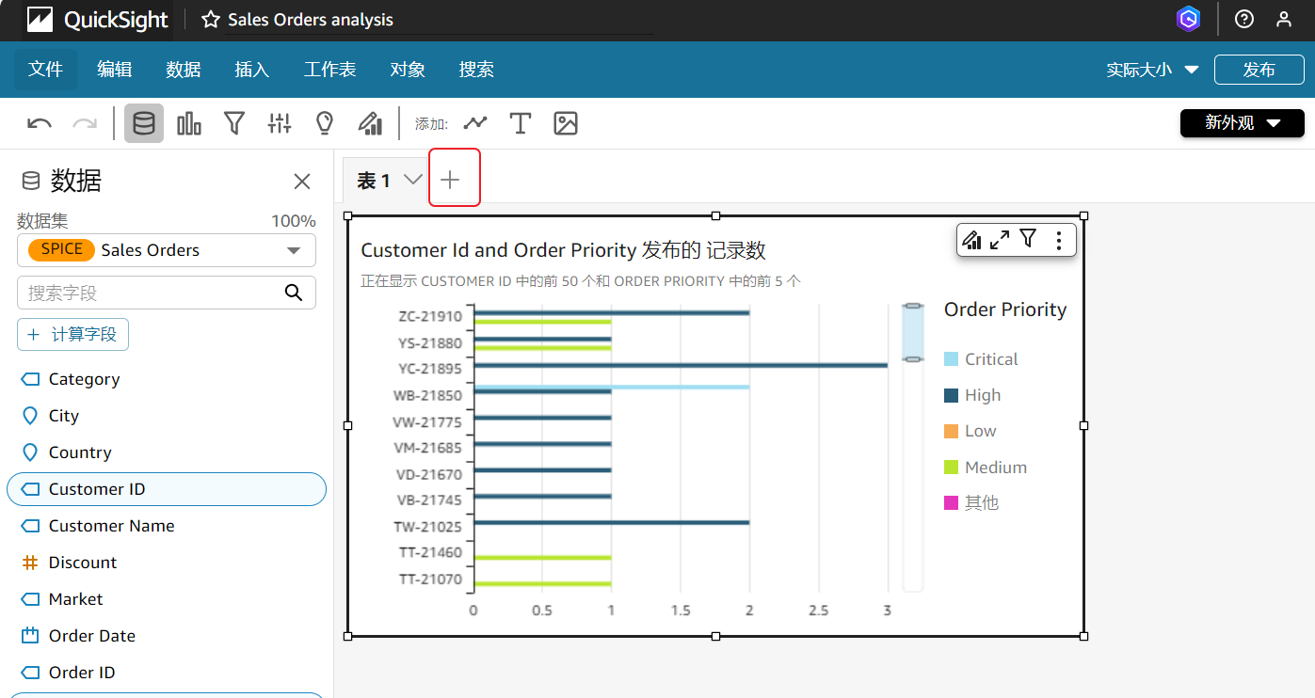Image resolution: width=1315 pixels, height=698 pixels.
Task: Add a text box to sheet
Action: point(521,123)
